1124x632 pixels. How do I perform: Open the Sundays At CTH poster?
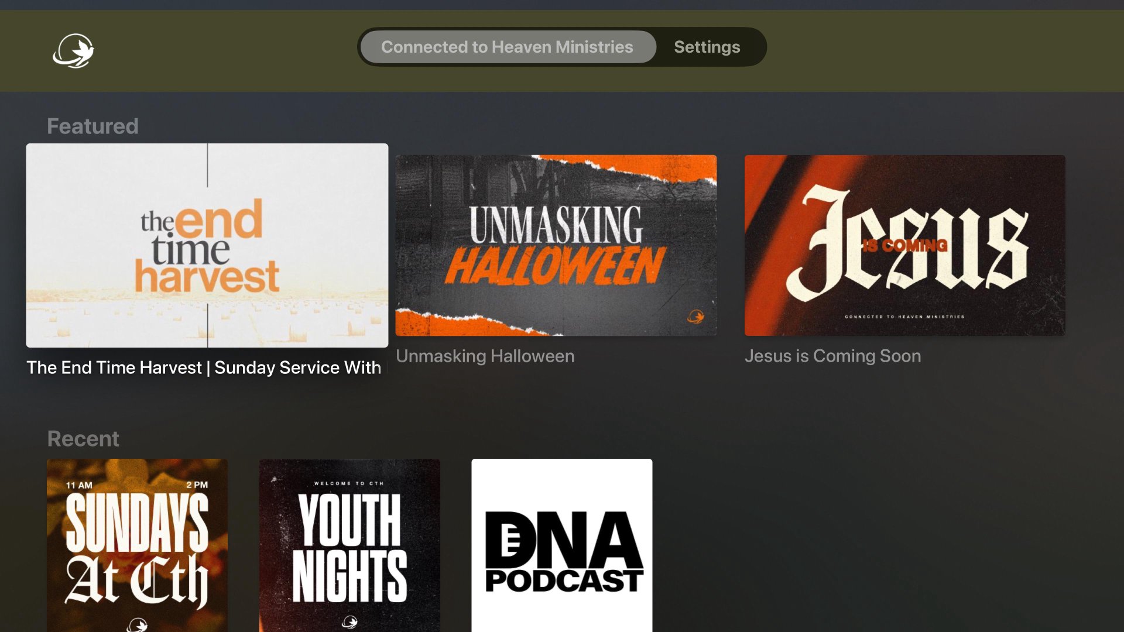pos(137,544)
